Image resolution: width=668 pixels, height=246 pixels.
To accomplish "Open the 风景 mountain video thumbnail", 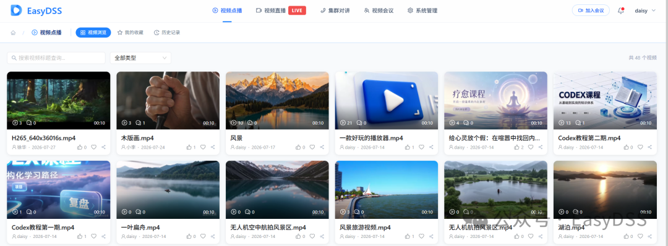I will click(x=277, y=100).
